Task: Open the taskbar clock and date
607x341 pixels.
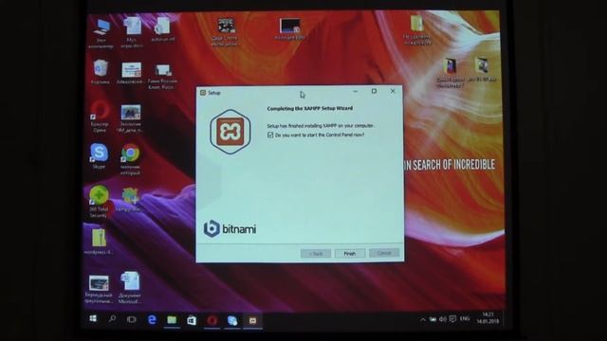Action: click(487, 318)
